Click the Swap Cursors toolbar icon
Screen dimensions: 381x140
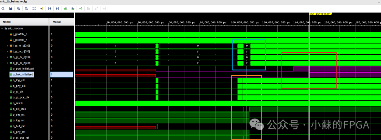click(x=104, y=8)
